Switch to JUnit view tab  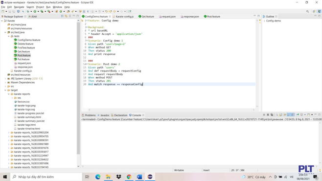[33, 17]
